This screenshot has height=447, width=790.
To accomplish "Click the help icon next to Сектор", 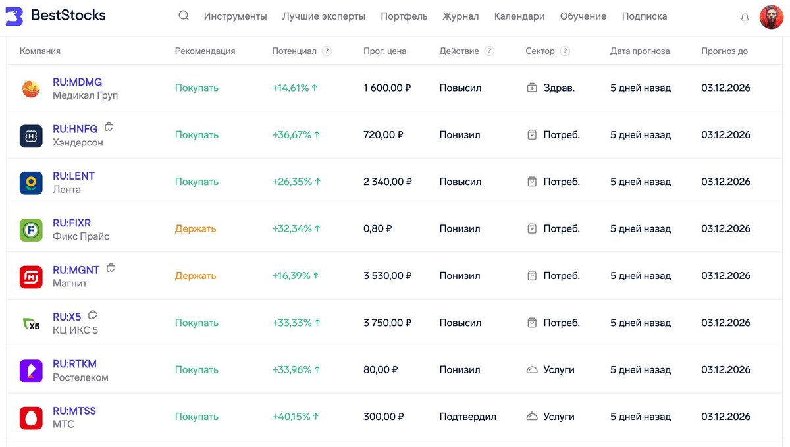I will (565, 51).
